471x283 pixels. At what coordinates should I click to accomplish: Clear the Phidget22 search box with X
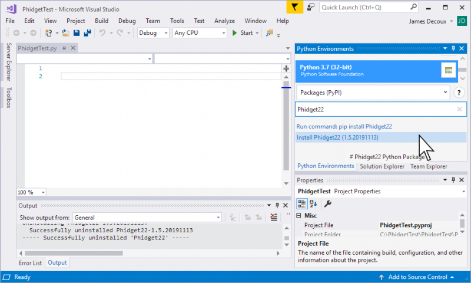[x=459, y=109]
